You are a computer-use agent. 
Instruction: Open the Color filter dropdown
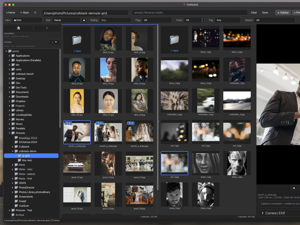pos(194,20)
